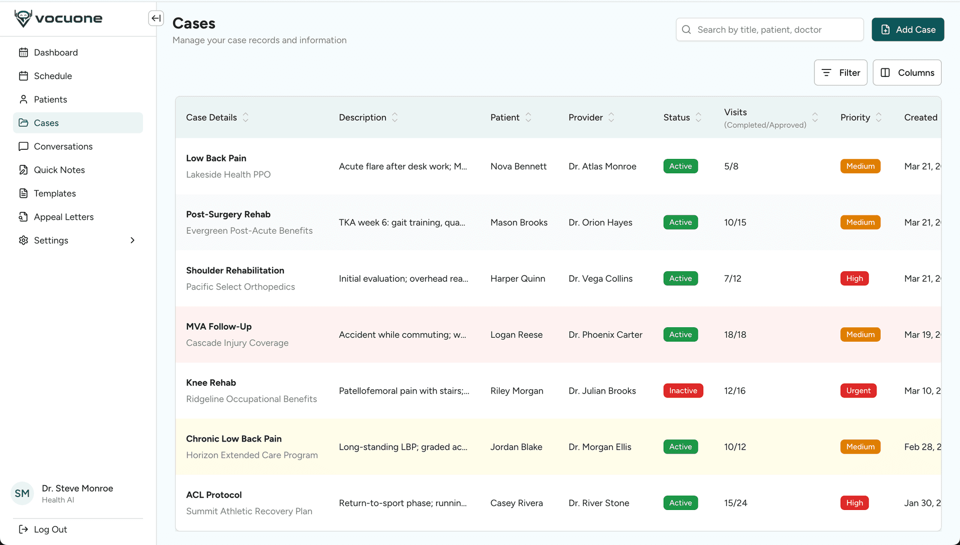Open the Dashboard calendar icon
This screenshot has height=545, width=960.
pos(23,52)
